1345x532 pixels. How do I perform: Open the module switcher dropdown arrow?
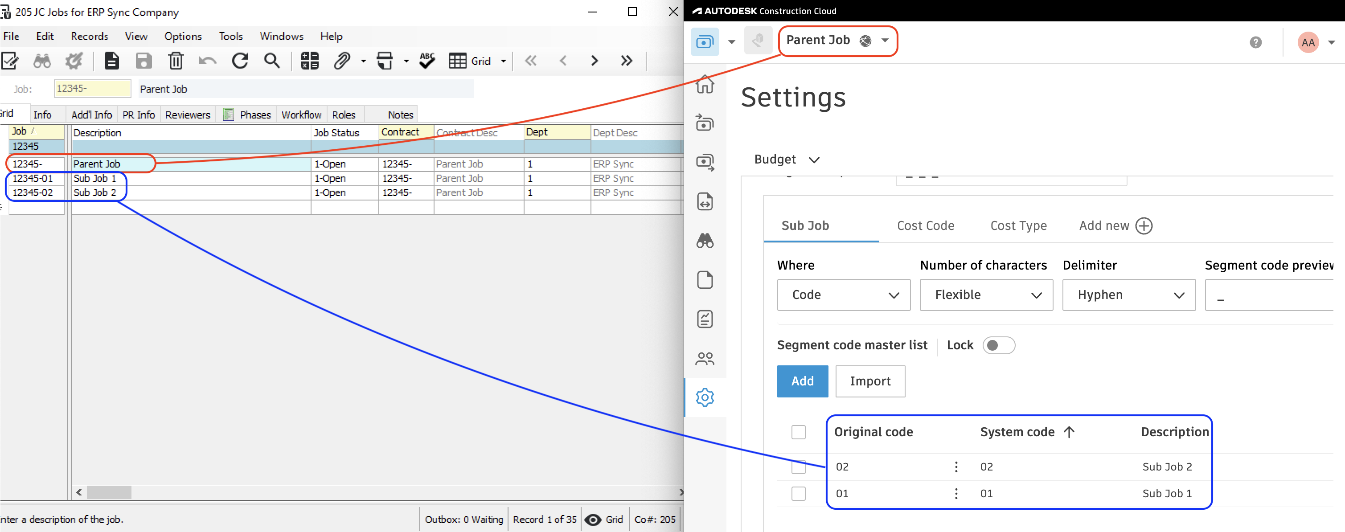[731, 42]
